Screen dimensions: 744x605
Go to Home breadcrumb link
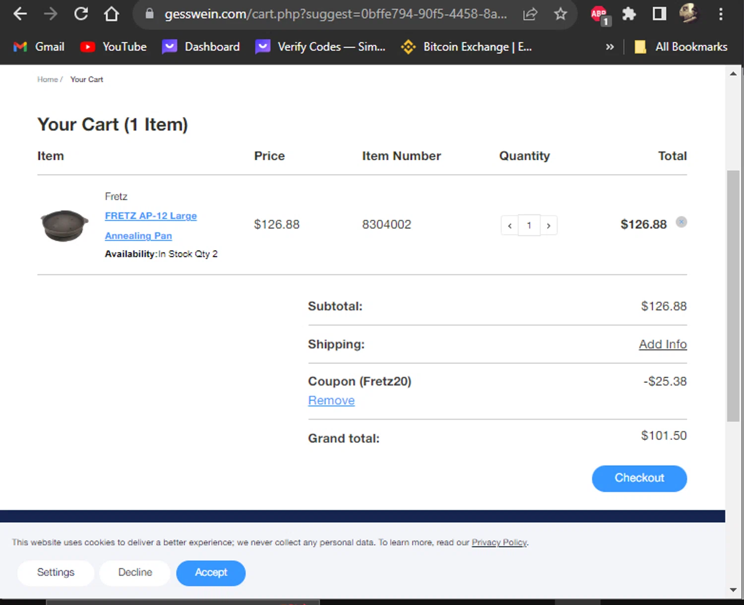(x=47, y=79)
